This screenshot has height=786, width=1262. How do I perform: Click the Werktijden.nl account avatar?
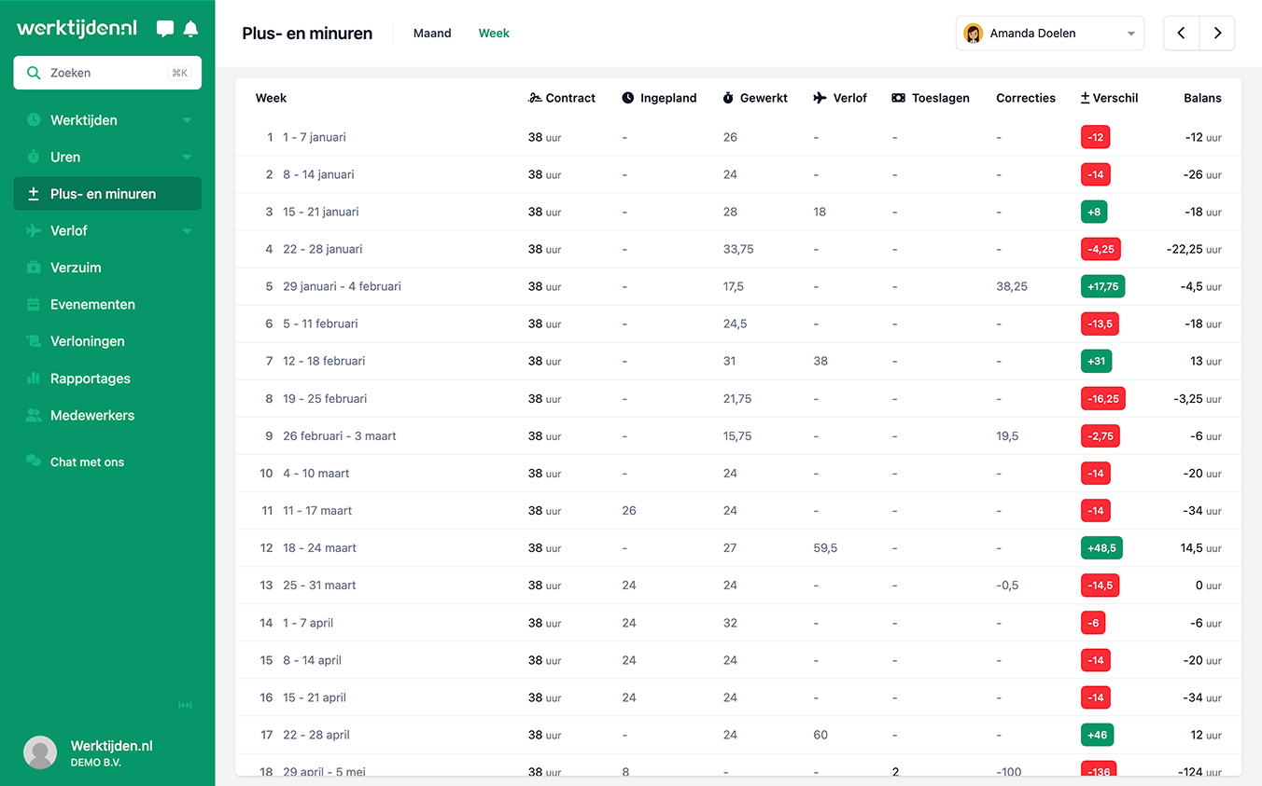[40, 752]
